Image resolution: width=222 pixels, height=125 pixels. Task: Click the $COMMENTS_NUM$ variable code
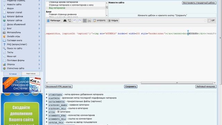tap(57, 116)
